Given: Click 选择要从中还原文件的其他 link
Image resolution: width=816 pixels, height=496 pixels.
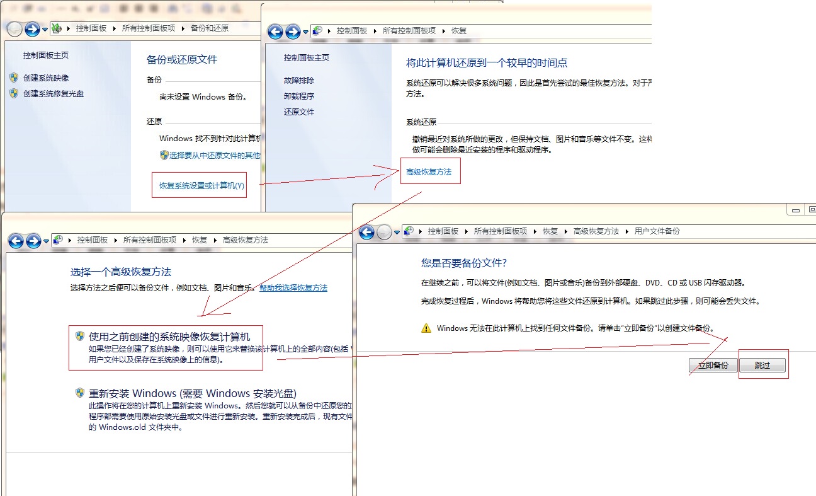Looking at the screenshot, I should tap(215, 155).
